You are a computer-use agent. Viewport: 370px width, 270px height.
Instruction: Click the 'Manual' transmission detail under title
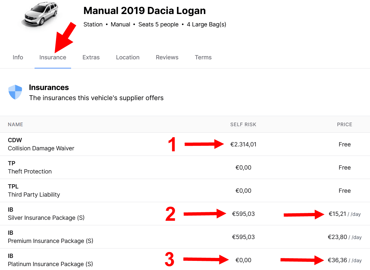[120, 24]
